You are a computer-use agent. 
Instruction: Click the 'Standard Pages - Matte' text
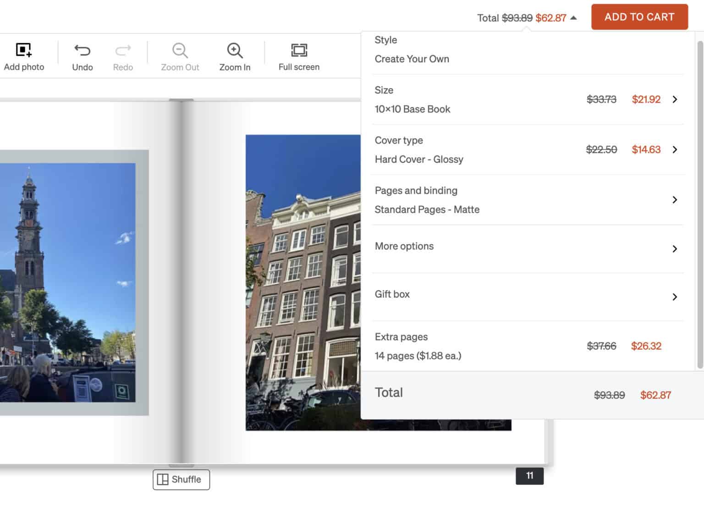[427, 209]
